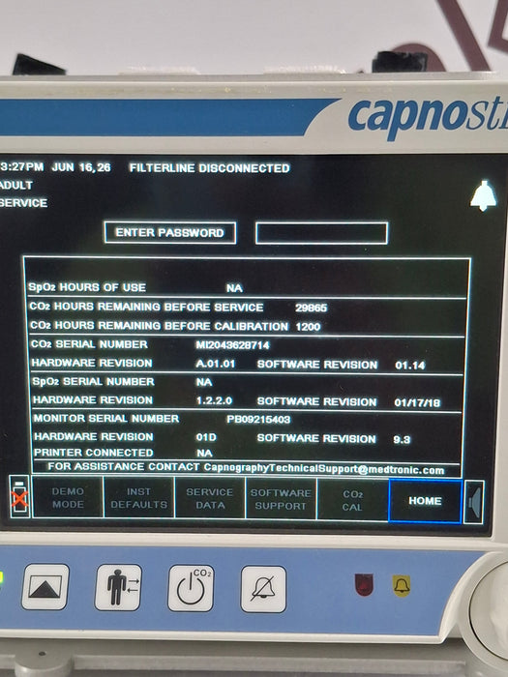The width and height of the screenshot is (508, 677).
Task: Click SpO2 hardware revision 1.2.2.0
Action: [x=214, y=400]
